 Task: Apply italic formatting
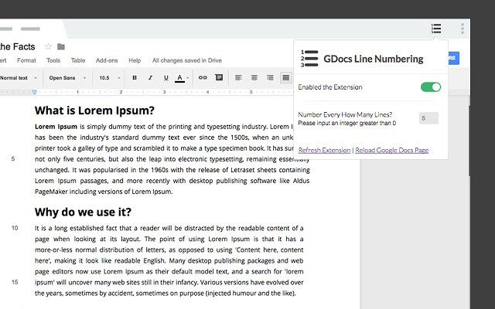pos(149,77)
